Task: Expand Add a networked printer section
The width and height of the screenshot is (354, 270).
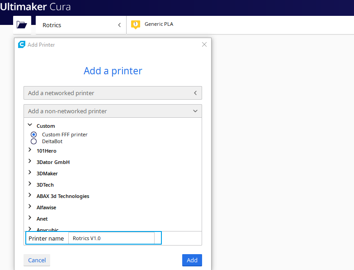Action: pyautogui.click(x=113, y=93)
